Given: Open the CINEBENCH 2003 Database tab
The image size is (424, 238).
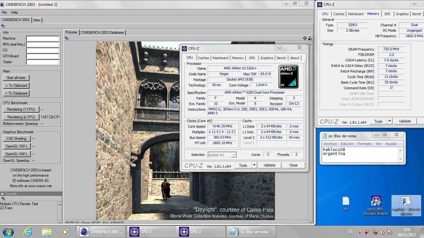Looking at the screenshot, I should [102, 33].
